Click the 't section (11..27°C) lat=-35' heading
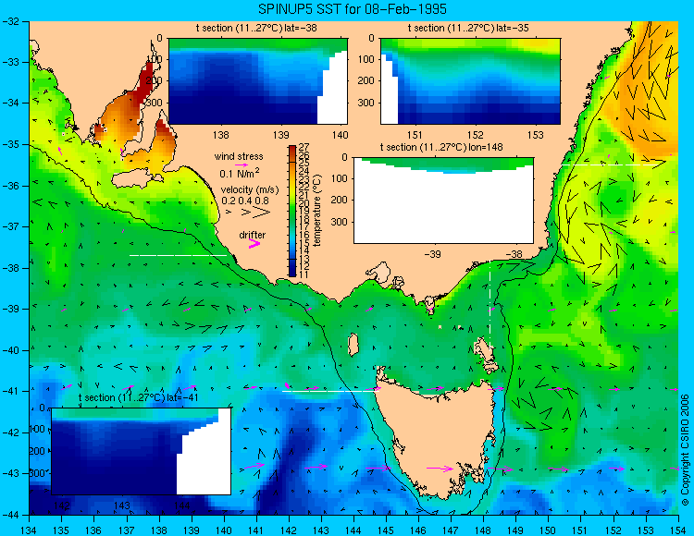Screen dimensions: 694x536 tap(468, 28)
